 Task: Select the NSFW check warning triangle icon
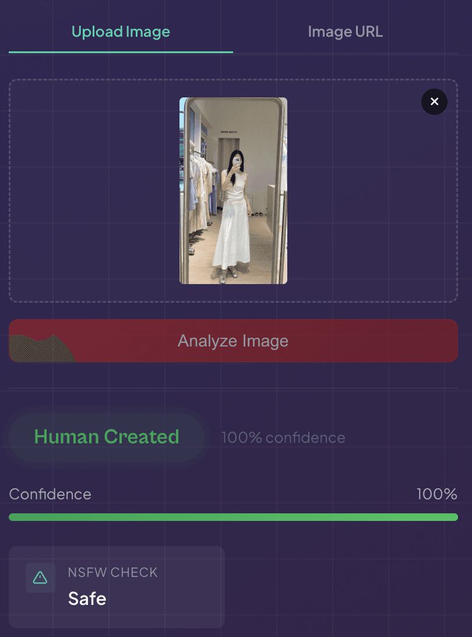pos(40,577)
